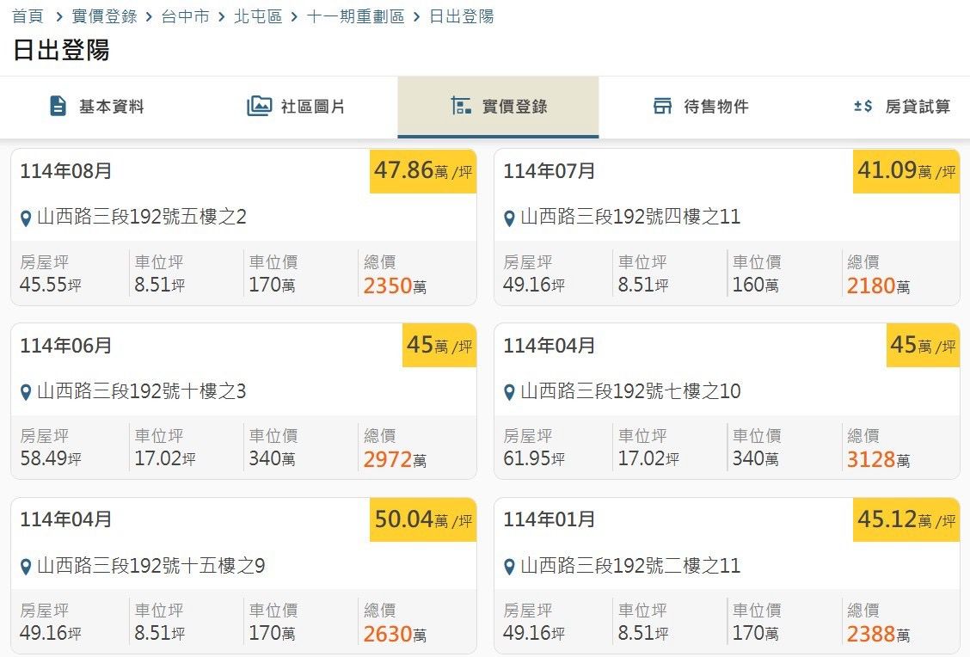Click map pin for 五樓之2 address
The height and width of the screenshot is (657, 970).
[26, 218]
